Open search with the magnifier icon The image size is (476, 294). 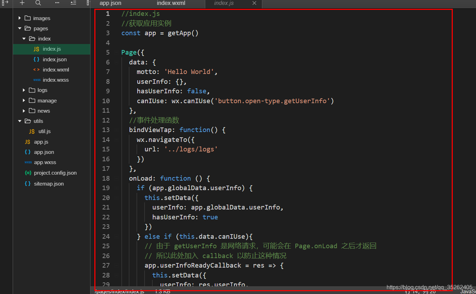click(x=38, y=3)
